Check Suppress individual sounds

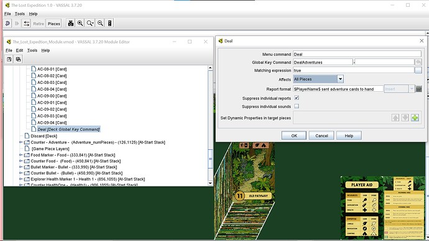297,106
